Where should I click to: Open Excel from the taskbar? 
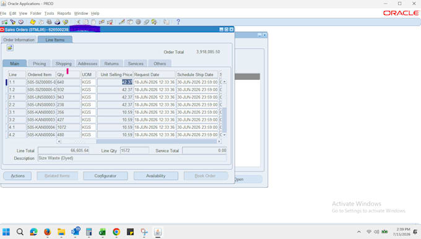(x=102, y=232)
